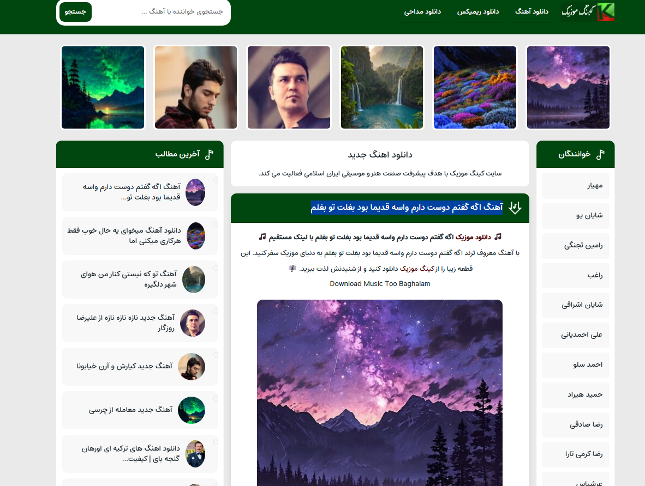Select singer رامین تجنگی in the sidebar
Screen dimensions: 645x486
tap(576, 246)
